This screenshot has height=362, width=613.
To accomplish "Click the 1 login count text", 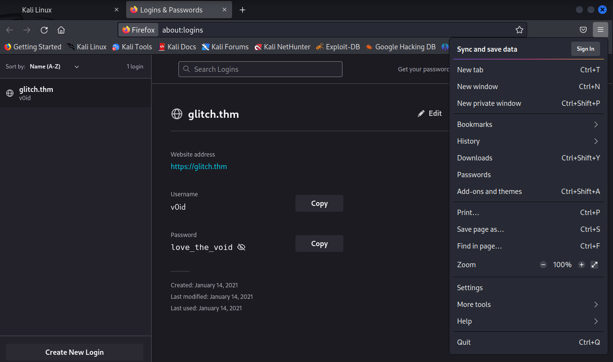I will (x=135, y=67).
